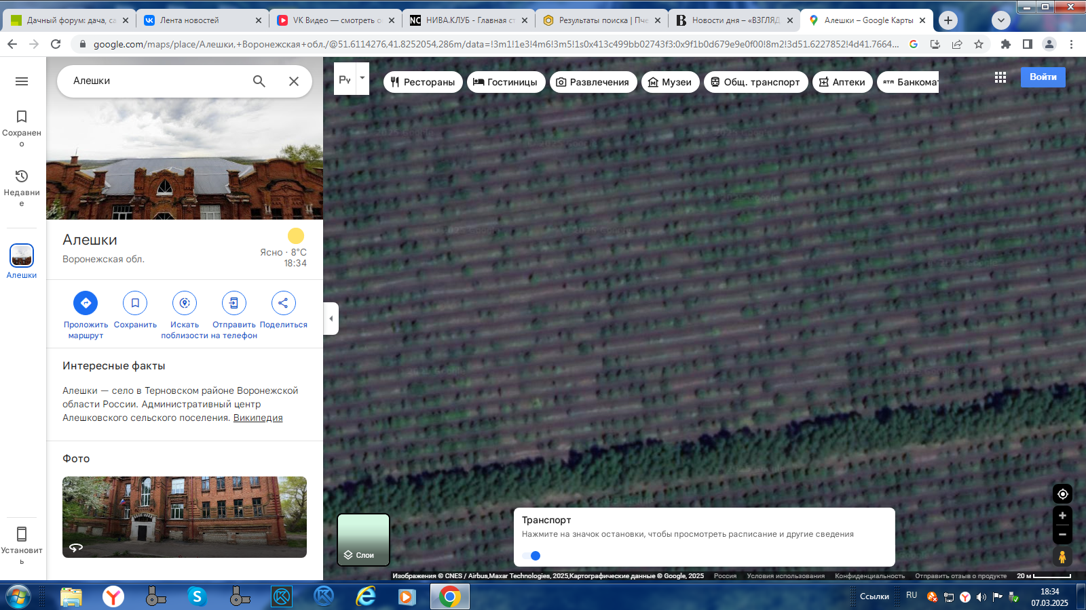
Task: Click the Share (Поделиться) icon
Action: point(283,303)
